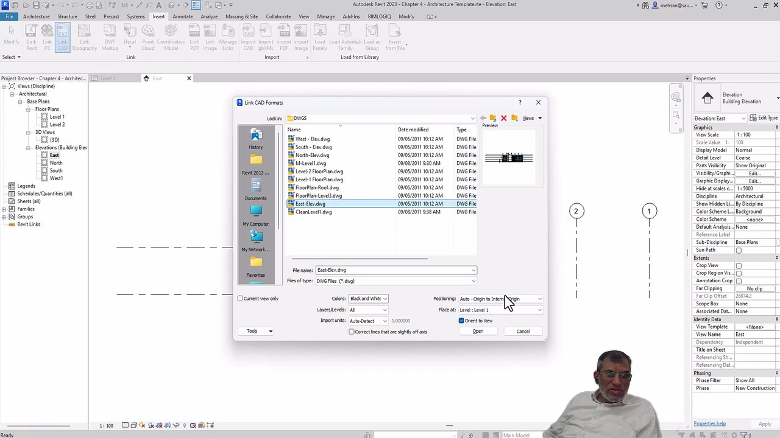Click the Import PDF ribbon icon
Image resolution: width=780 pixels, height=438 pixels.
(x=284, y=38)
